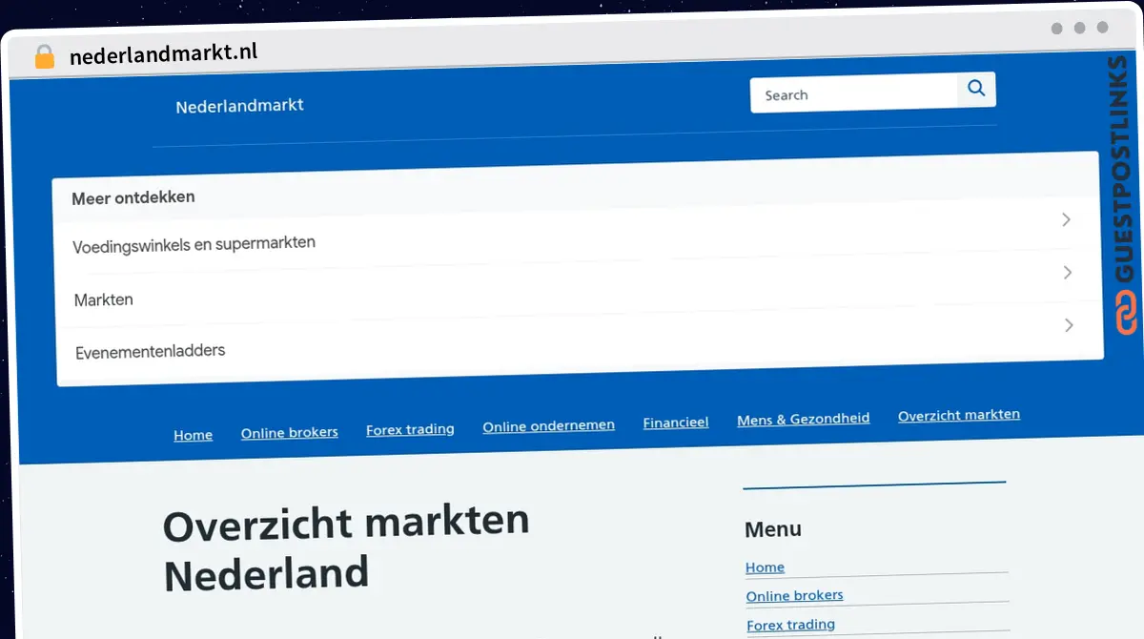Select the Evenementenladders suggestion text
1144x639 pixels.
click(x=150, y=352)
